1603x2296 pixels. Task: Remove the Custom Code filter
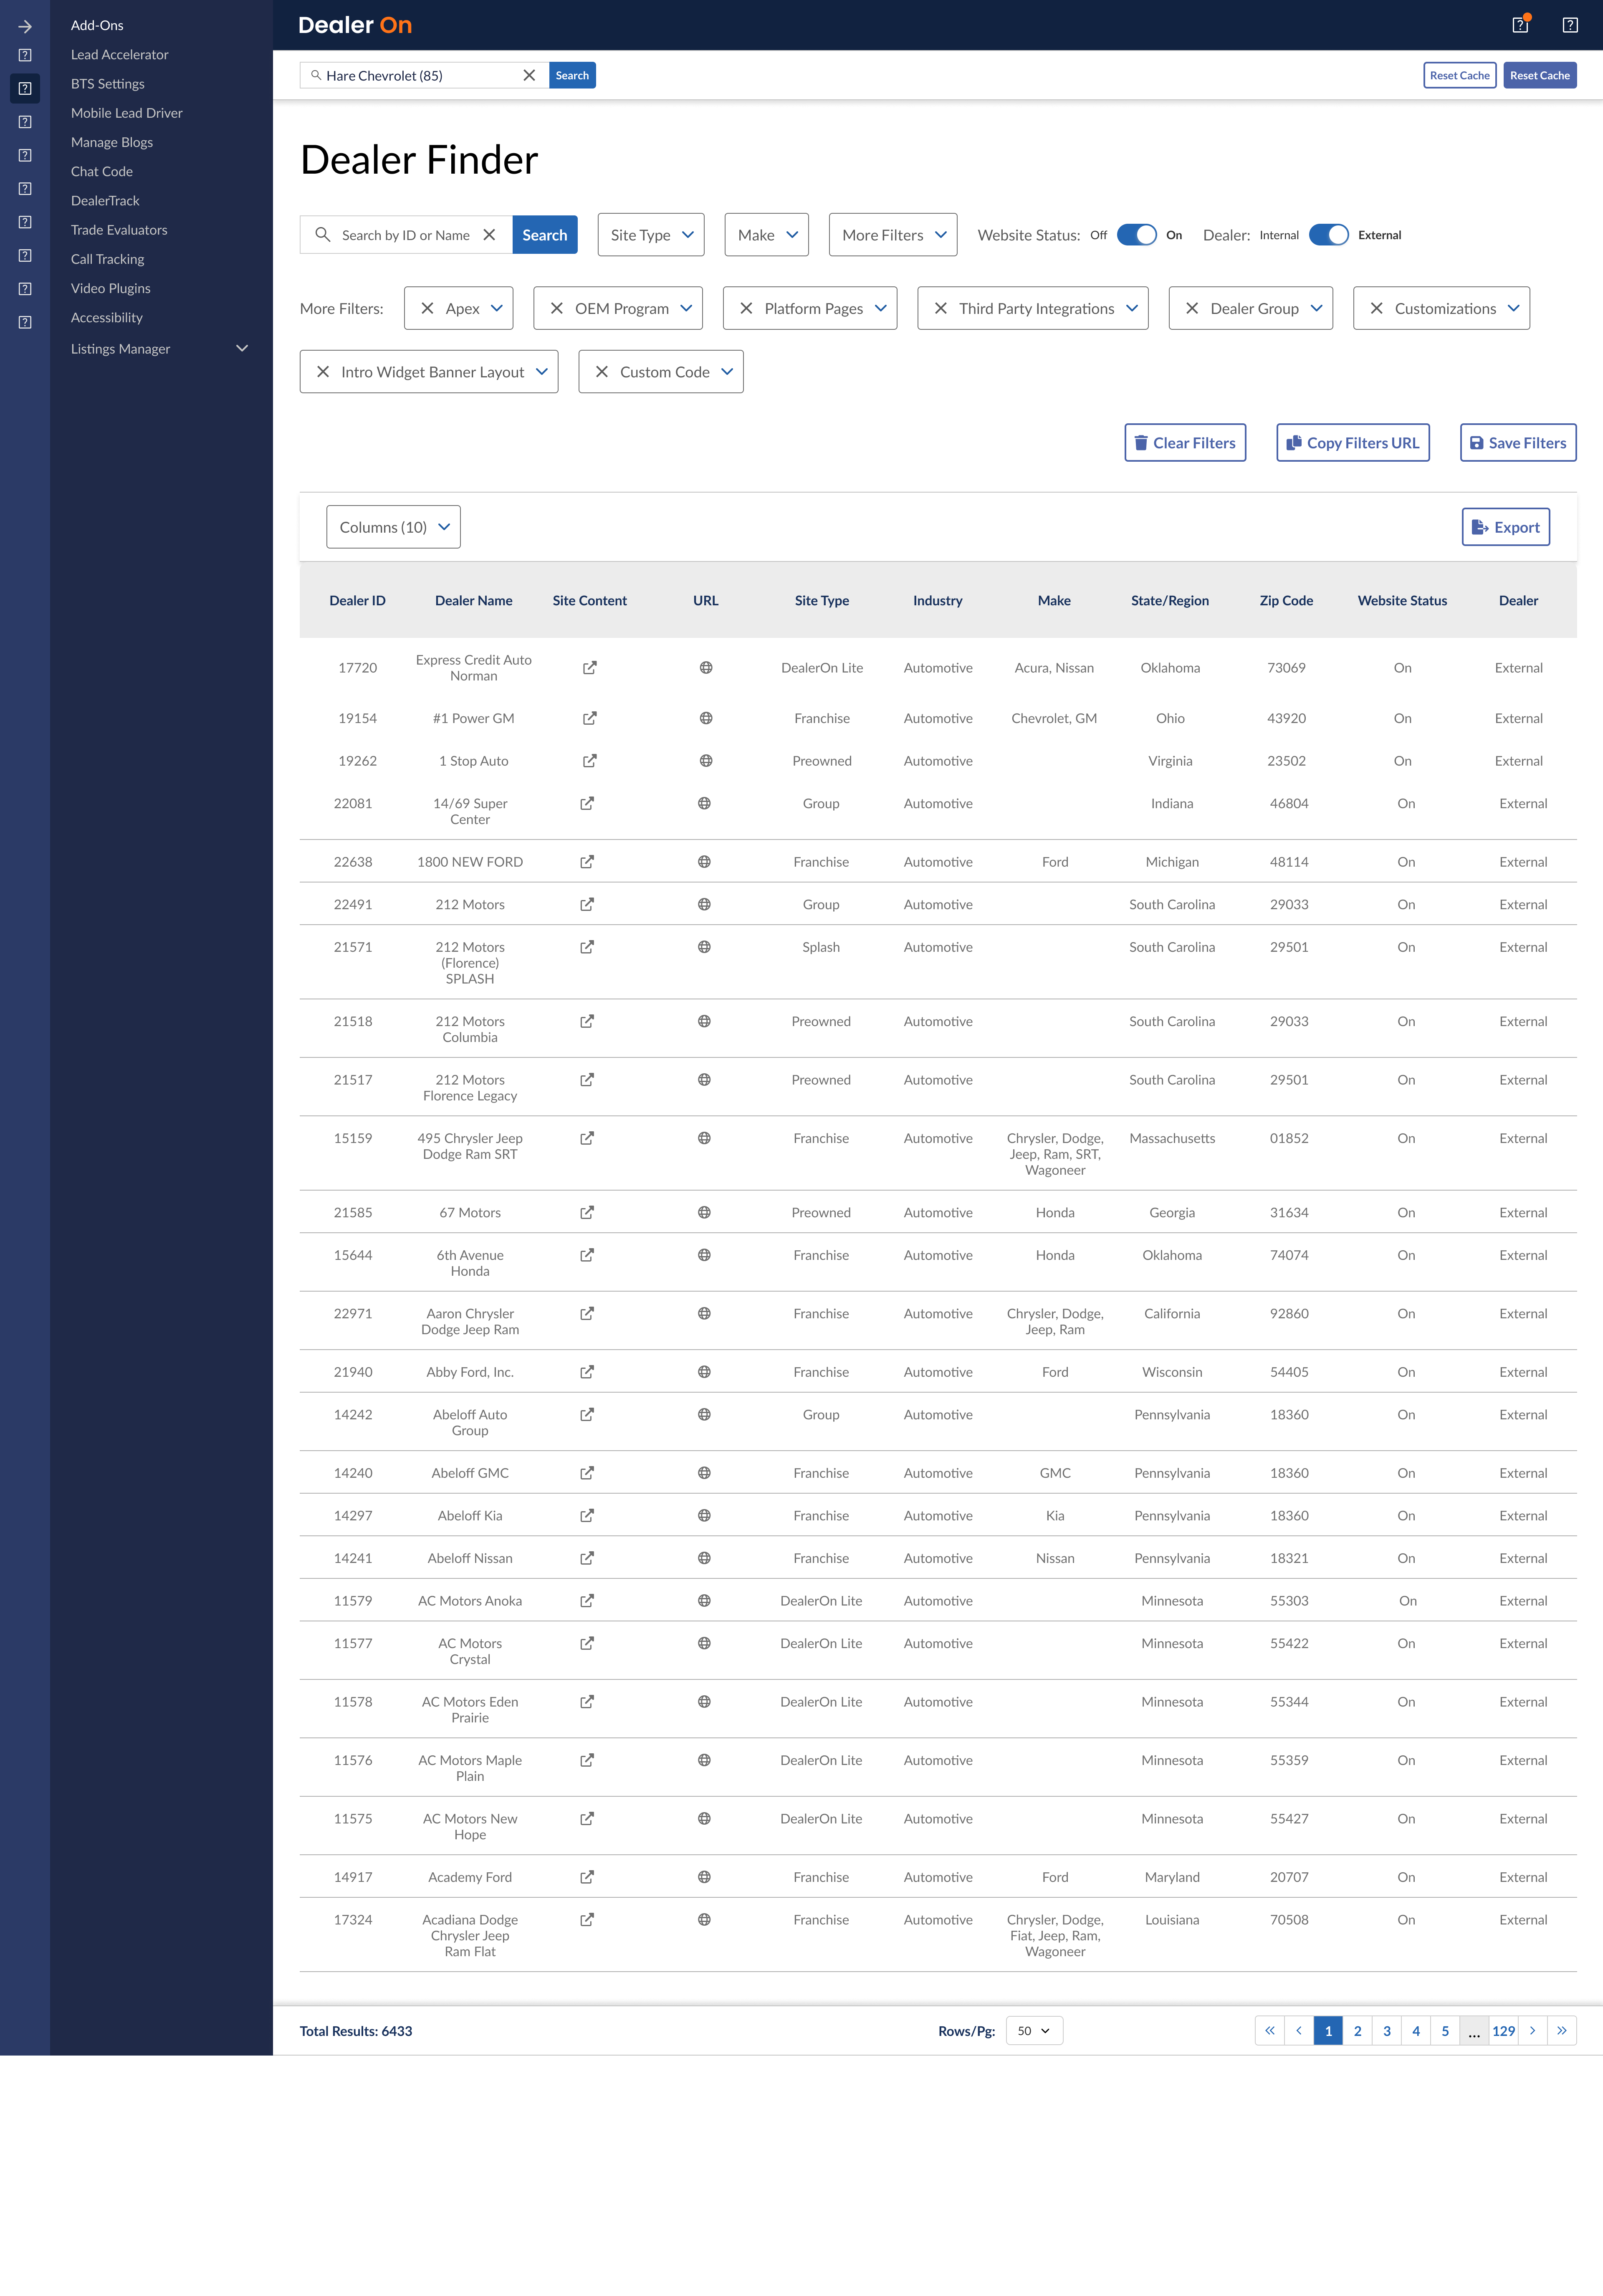point(602,372)
